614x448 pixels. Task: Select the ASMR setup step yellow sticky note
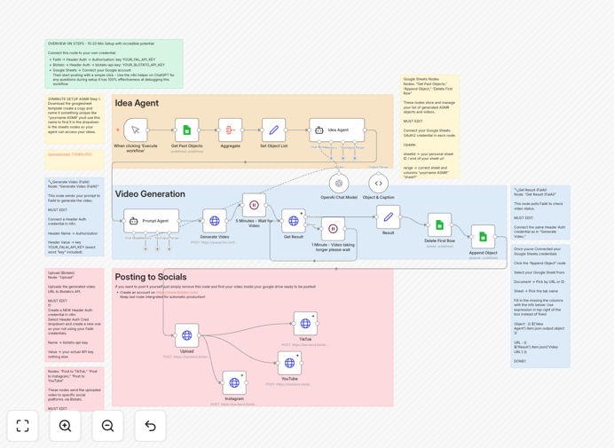point(75,119)
